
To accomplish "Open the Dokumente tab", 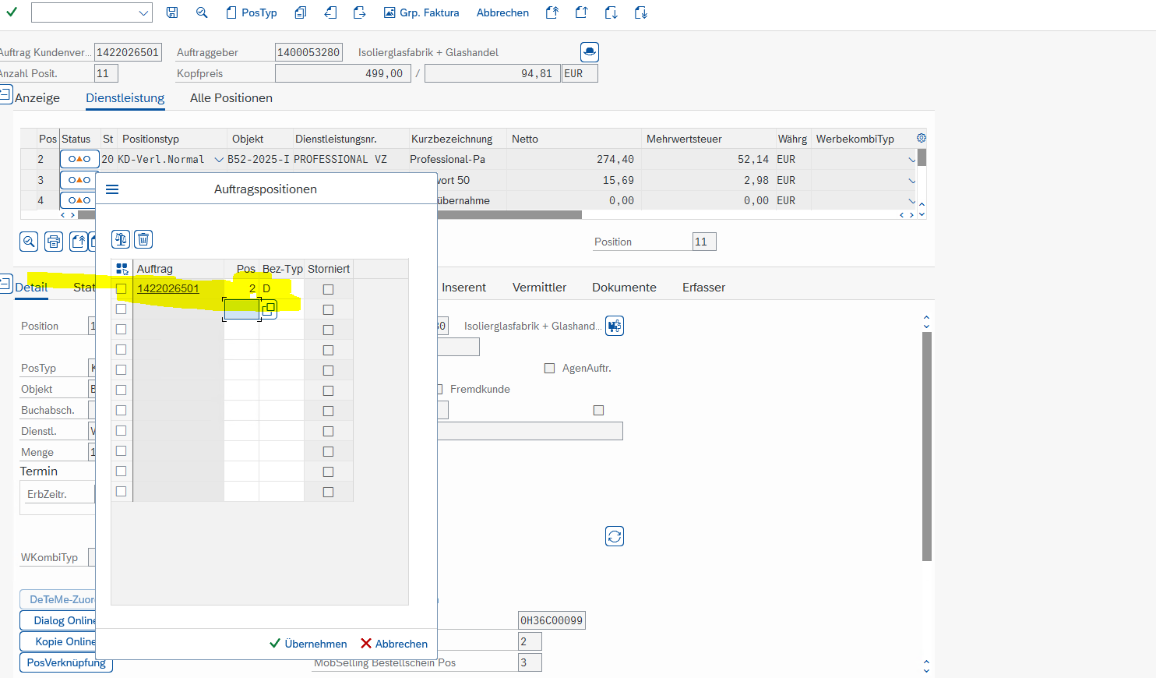I will [624, 287].
